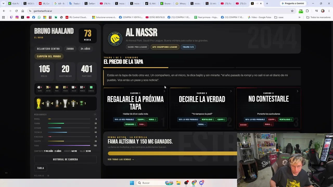The height and width of the screenshot is (187, 333).
Task: Follow the Ver todas las sendas link
Action: coord(121,159)
